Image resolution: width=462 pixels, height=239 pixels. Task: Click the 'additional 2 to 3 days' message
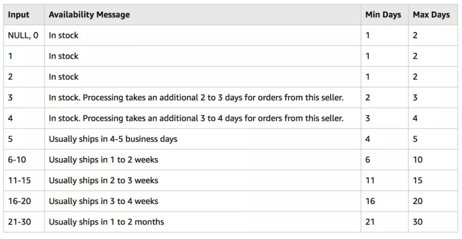coord(196,98)
